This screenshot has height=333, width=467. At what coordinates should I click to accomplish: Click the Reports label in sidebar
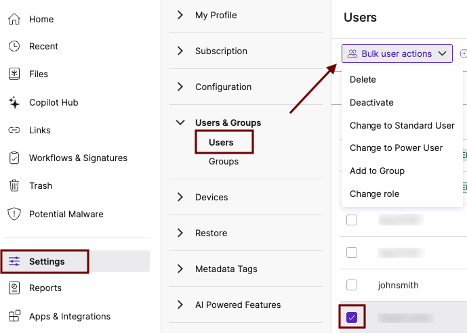(45, 288)
